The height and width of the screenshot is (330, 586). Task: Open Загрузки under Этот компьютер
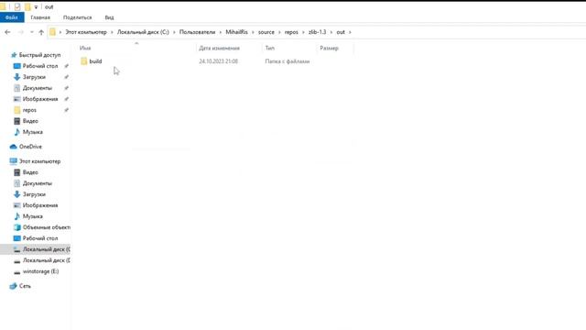click(x=34, y=194)
